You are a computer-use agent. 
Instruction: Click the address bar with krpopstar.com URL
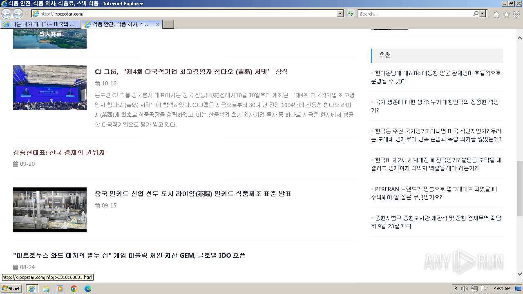coord(184,13)
